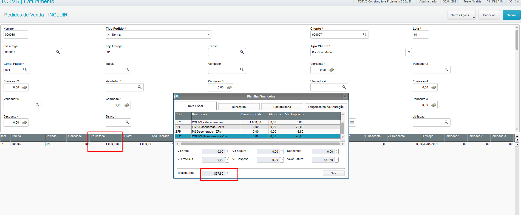Open the Banco lookup magnifier
Screen dimensions: 521x215
coord(127,122)
